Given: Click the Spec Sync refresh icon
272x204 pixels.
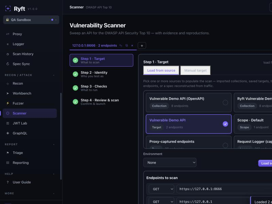Looking at the screenshot, I should click(x=7, y=64).
